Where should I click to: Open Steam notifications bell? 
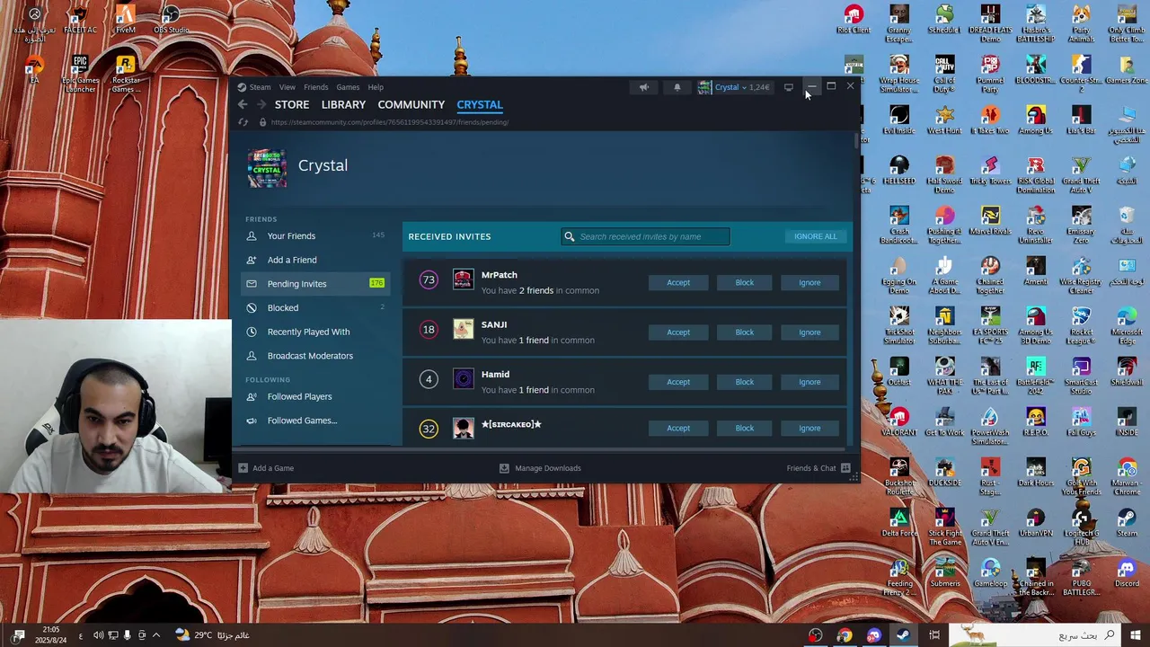[677, 87]
